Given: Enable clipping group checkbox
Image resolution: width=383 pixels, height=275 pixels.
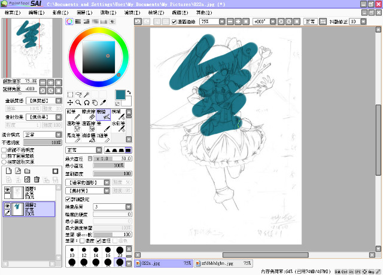Looking at the screenshot, I should pyautogui.click(x=4, y=155).
